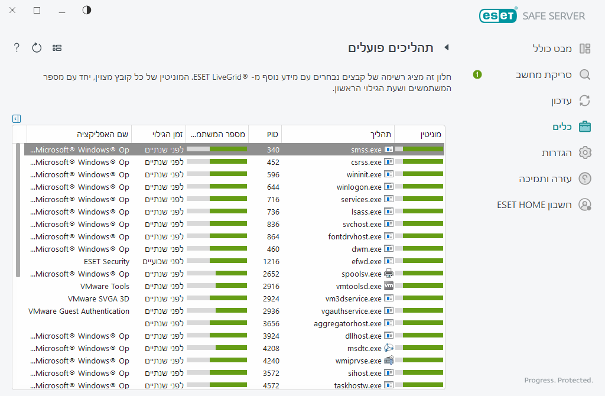Click the process list vertical scrollbar
This screenshot has width=605, height=396.
click(x=18, y=210)
